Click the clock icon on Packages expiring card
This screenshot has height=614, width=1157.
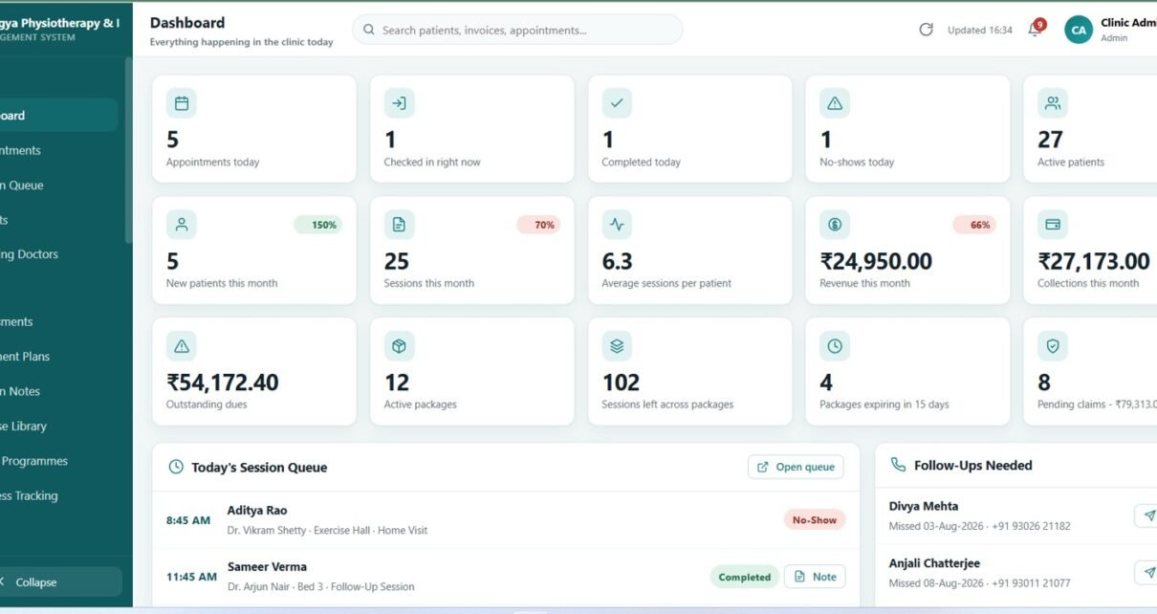click(835, 345)
